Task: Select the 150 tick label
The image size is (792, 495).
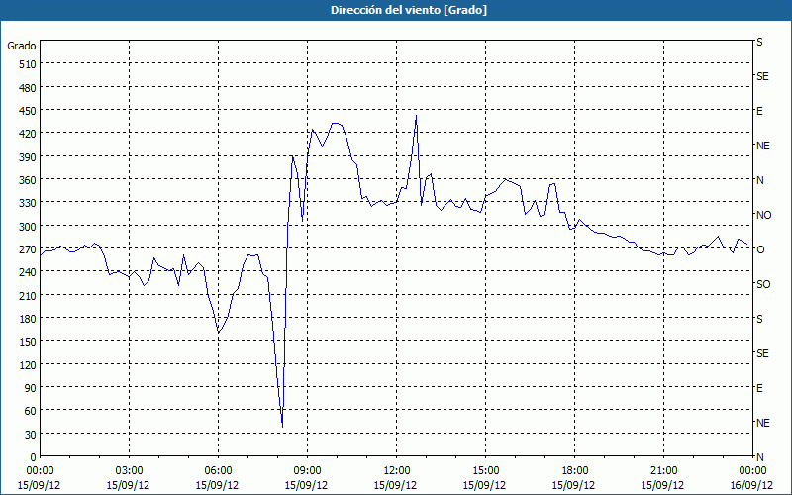Action: (28, 342)
